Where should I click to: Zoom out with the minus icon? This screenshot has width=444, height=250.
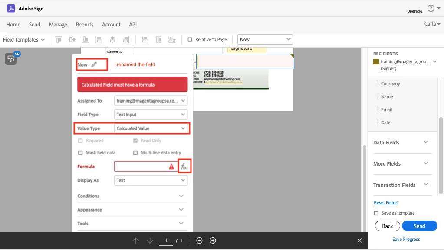pos(199,240)
